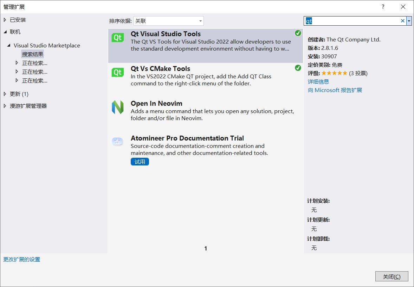This screenshot has height=287, width=414.
Task: Open the 详细信息 link
Action: pos(318,81)
